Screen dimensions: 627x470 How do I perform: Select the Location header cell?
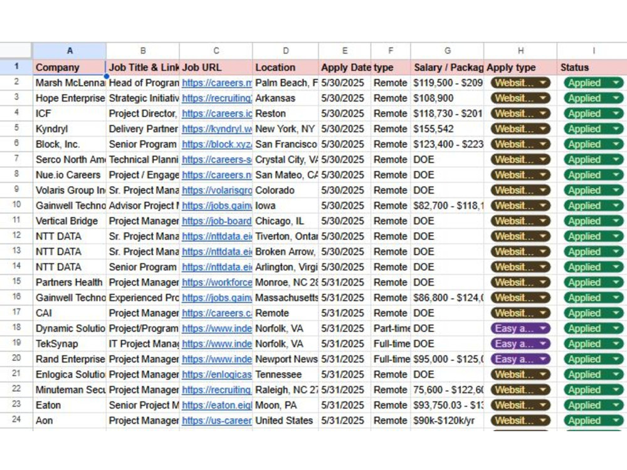tap(285, 67)
